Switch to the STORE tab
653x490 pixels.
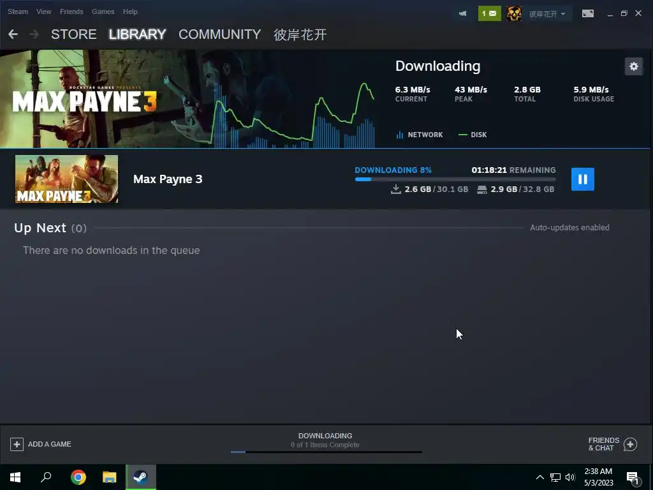pyautogui.click(x=74, y=34)
